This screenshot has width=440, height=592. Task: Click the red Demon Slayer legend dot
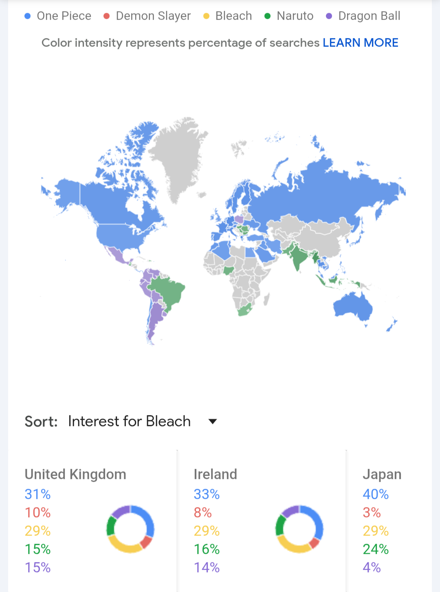tap(107, 16)
